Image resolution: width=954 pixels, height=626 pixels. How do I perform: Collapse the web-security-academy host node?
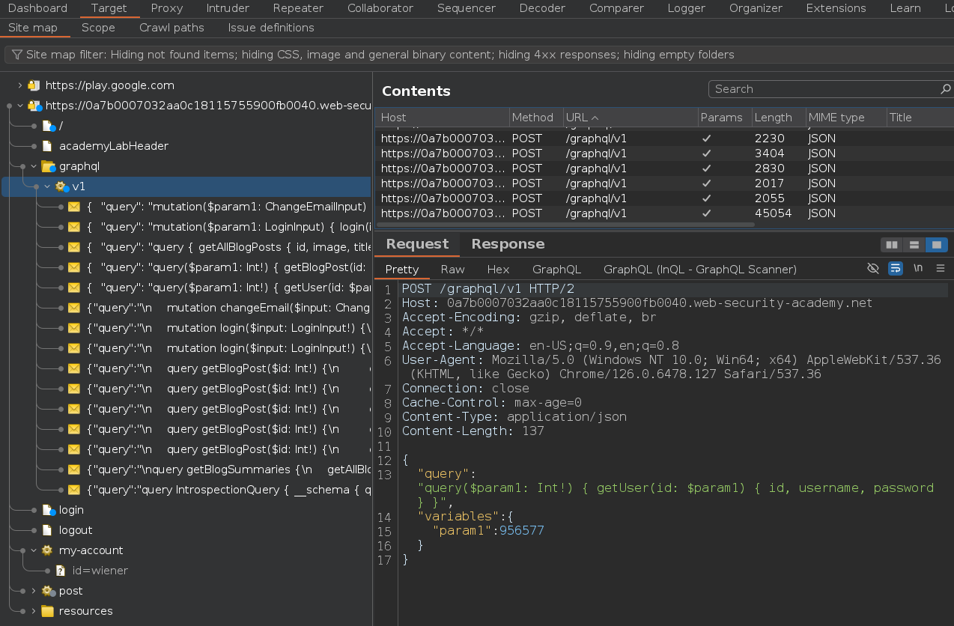(x=20, y=106)
